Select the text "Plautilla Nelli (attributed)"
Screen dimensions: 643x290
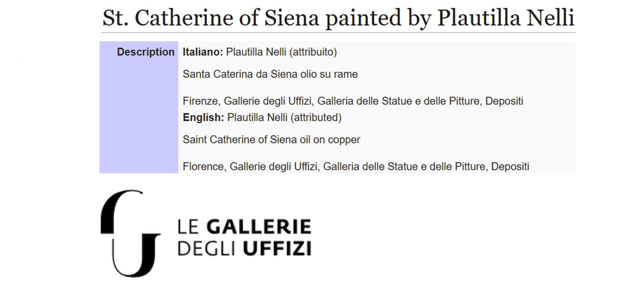tap(284, 117)
